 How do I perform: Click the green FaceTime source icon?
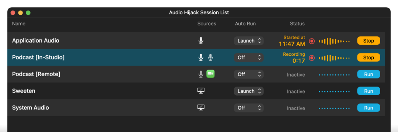click(x=210, y=74)
